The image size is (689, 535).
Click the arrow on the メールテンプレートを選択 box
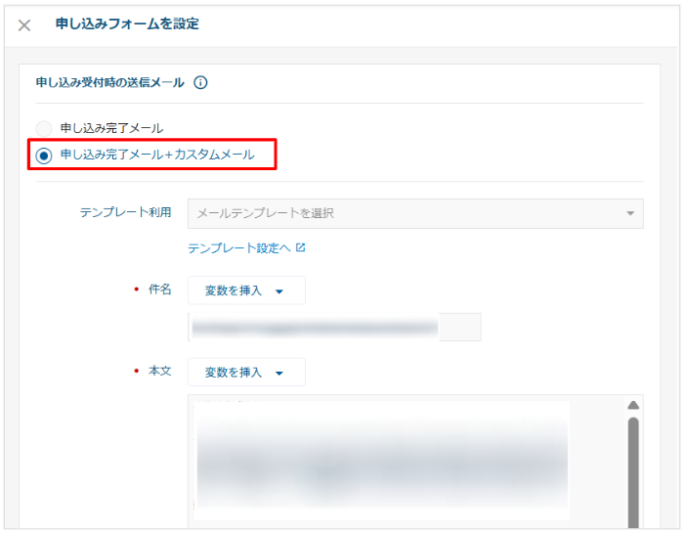[x=630, y=213]
